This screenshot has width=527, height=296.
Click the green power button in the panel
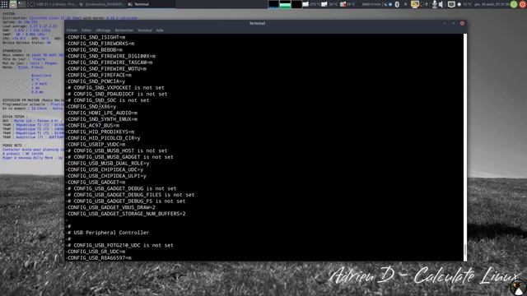pyautogui.click(x=514, y=4)
